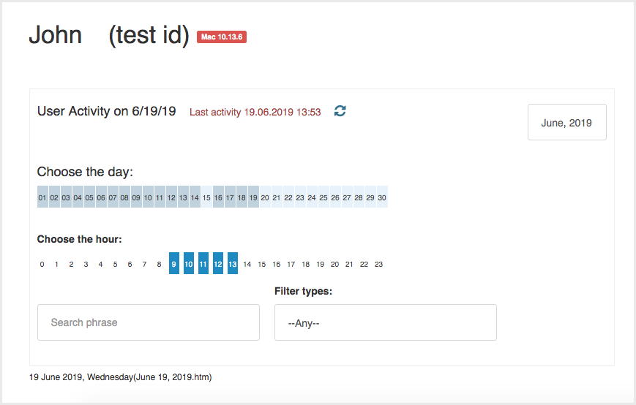Open the Filter types --Any-- dropdown
Viewport: 636px width, 405px height.
pos(385,322)
